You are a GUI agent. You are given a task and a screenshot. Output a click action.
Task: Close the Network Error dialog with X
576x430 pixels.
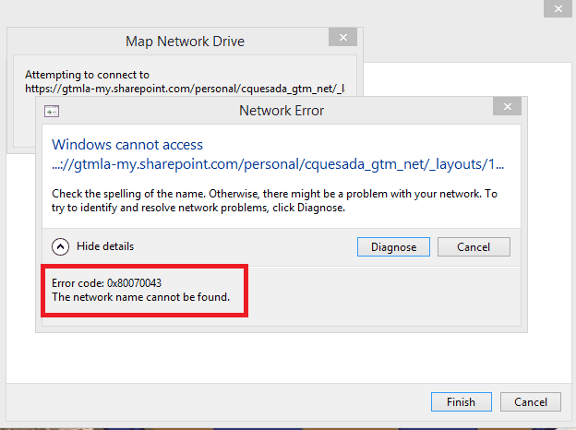point(508,106)
